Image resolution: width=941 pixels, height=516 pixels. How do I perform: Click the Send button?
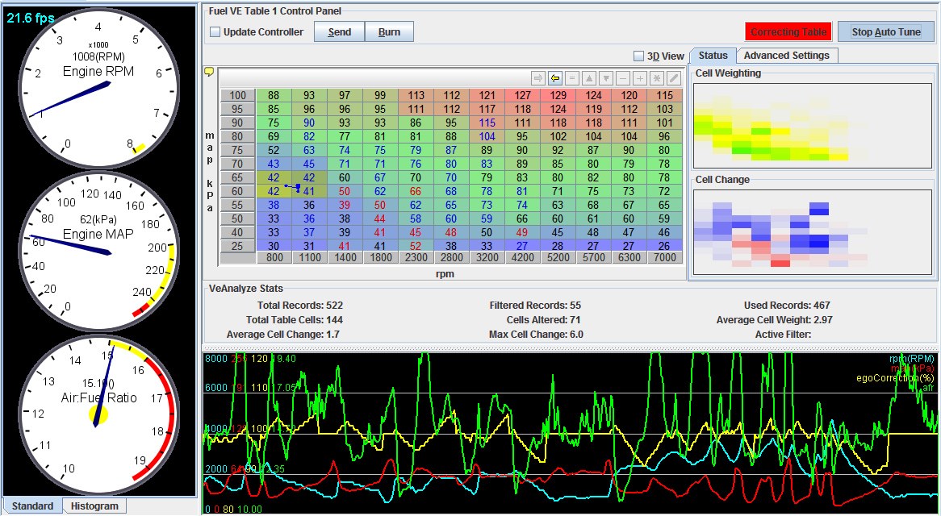(x=339, y=31)
